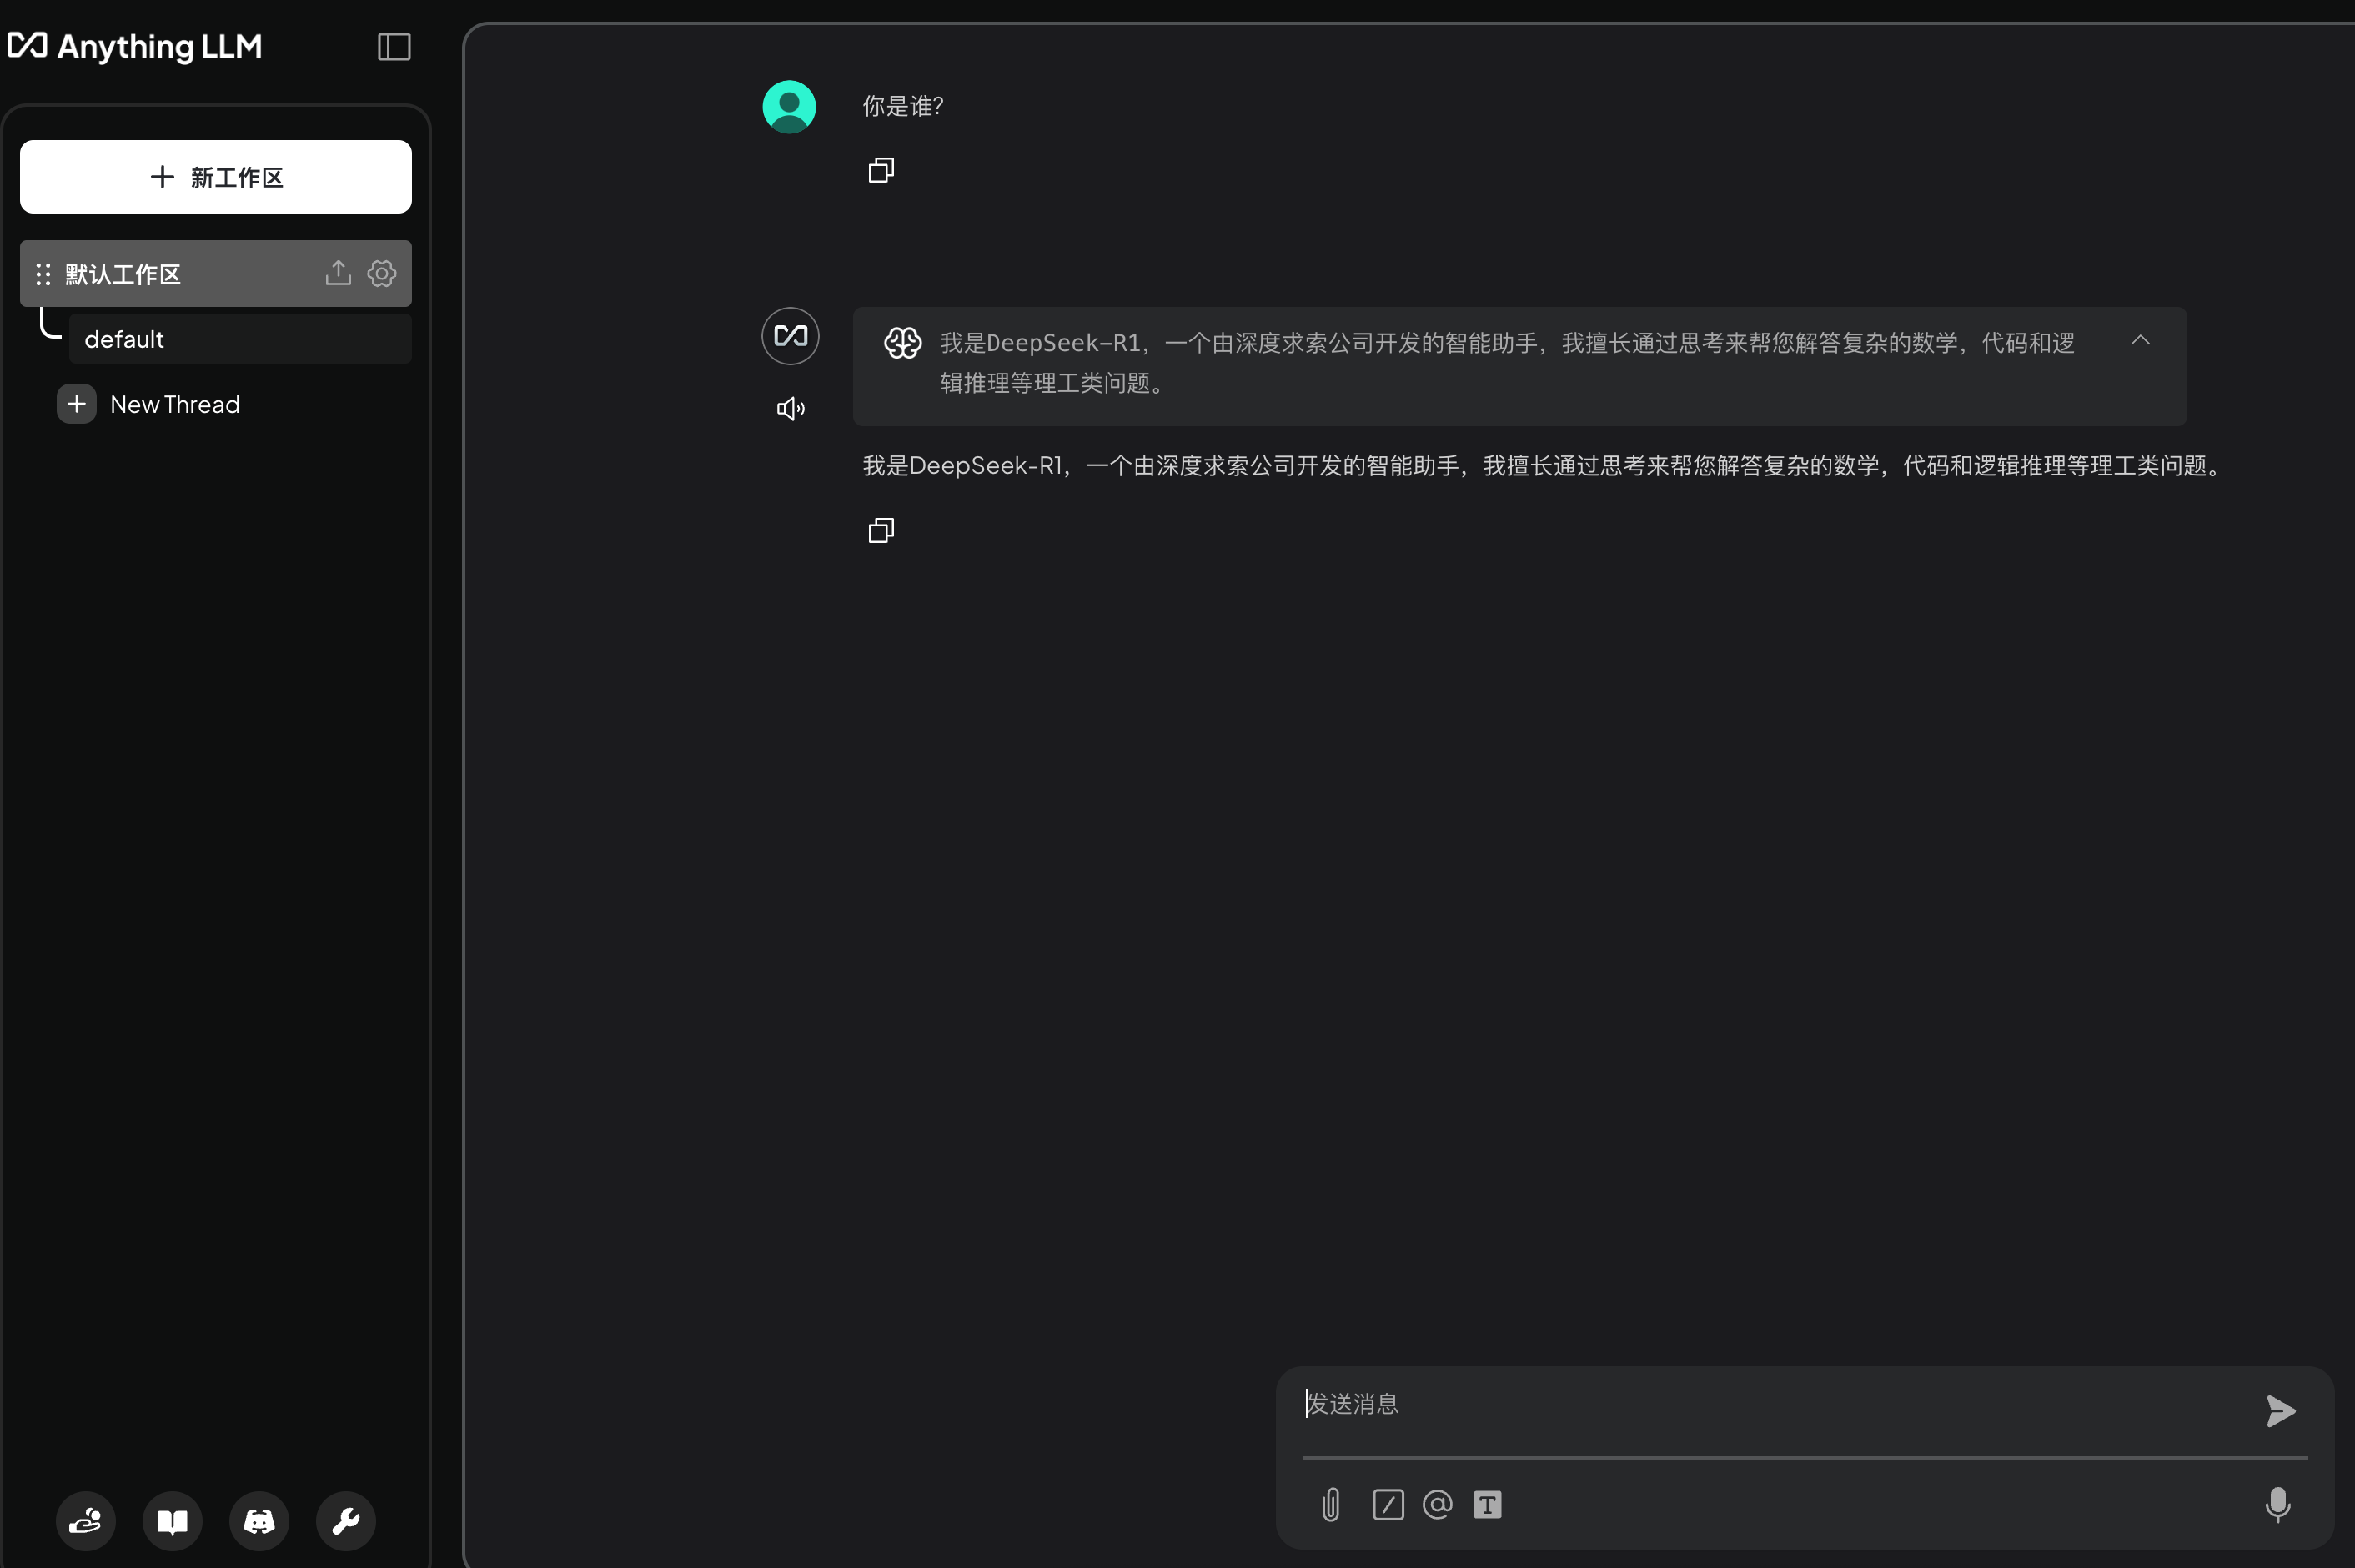Click the support hand icon

tap(85, 1520)
